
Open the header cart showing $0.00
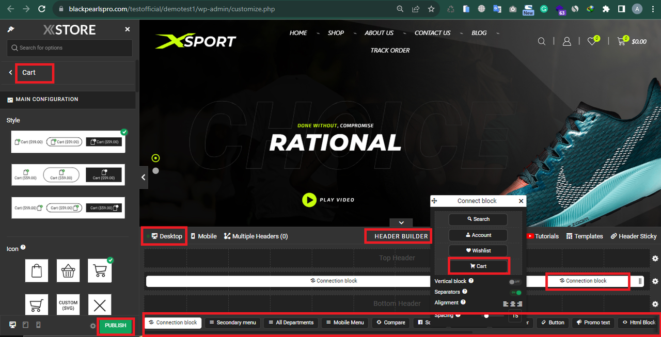pos(632,41)
